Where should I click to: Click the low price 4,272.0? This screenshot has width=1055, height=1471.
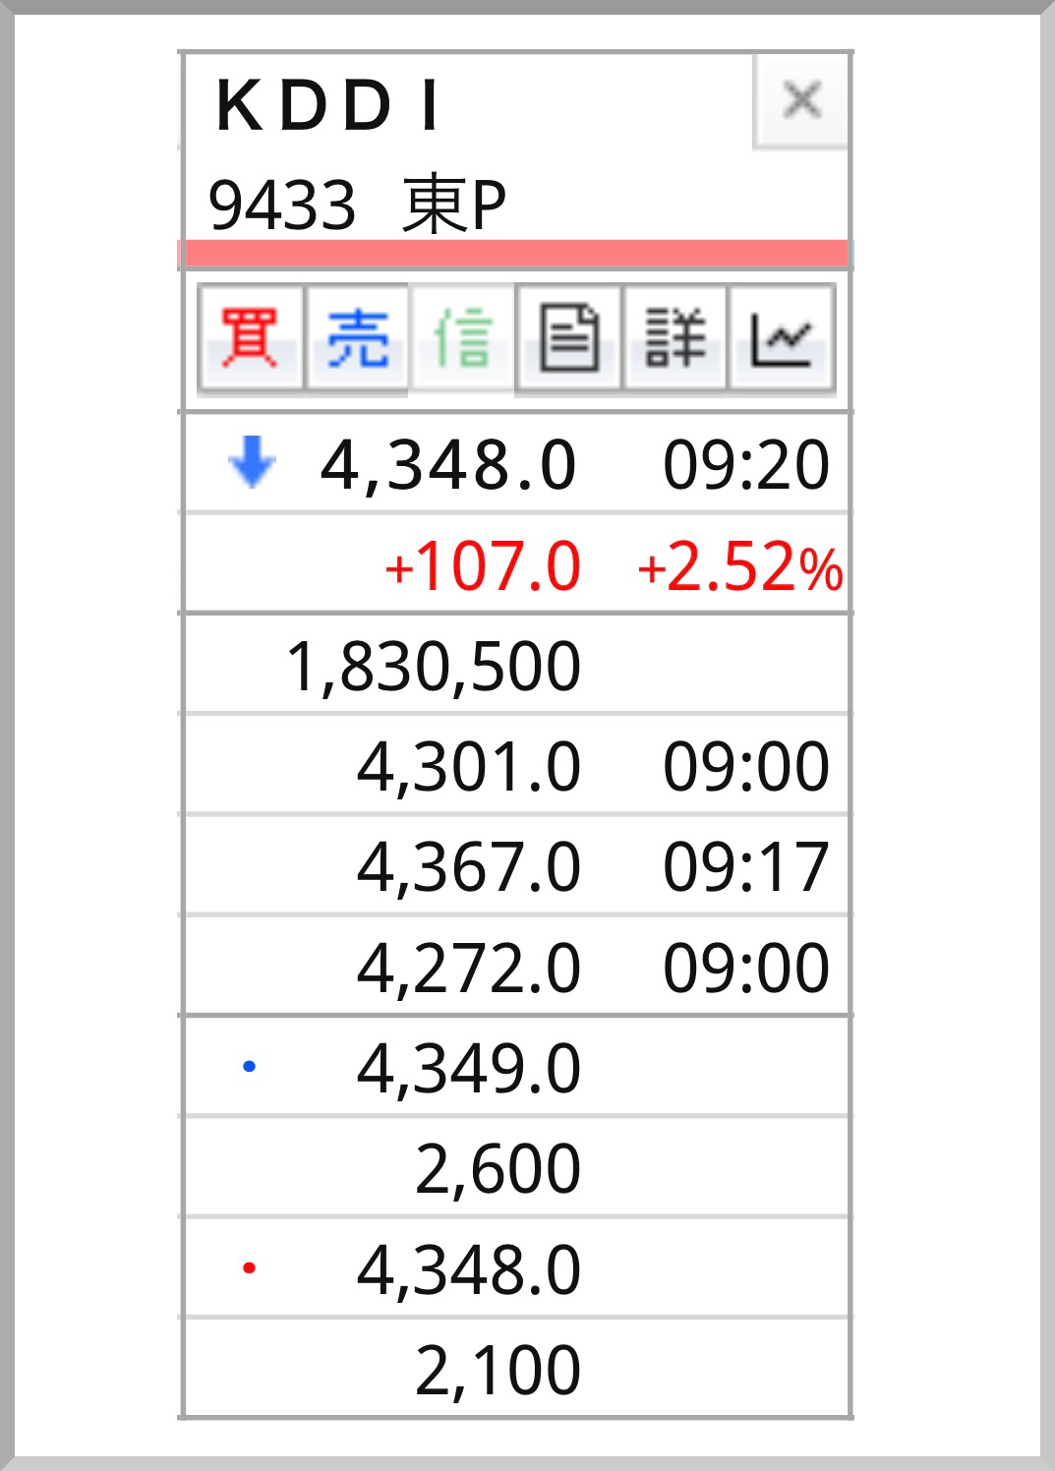469,968
